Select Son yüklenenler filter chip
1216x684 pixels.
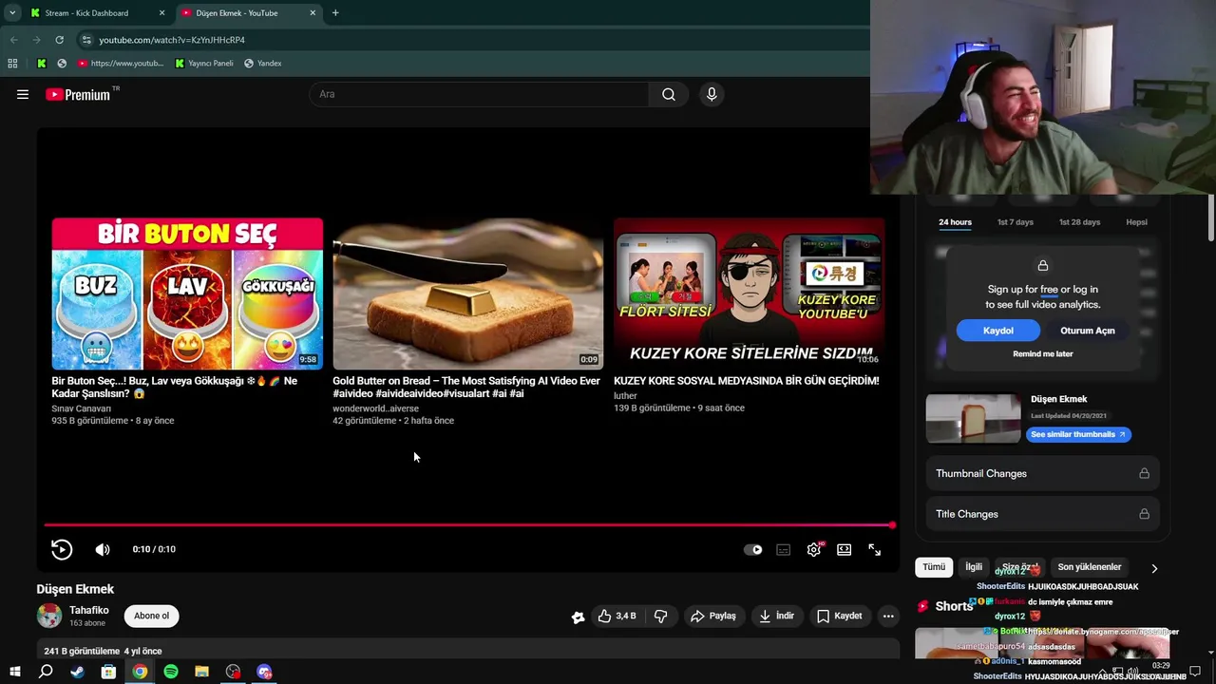click(x=1089, y=567)
